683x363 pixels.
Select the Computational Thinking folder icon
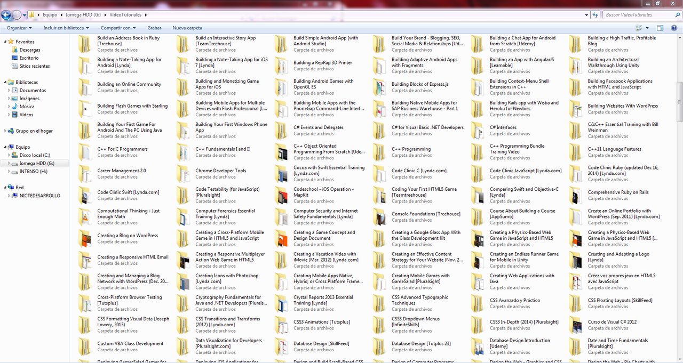[x=85, y=216]
